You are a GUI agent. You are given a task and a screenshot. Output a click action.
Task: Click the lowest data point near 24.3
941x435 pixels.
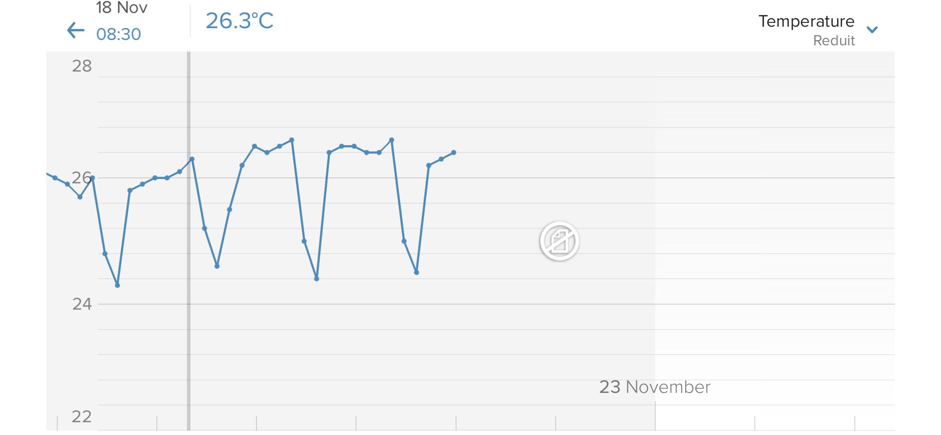(x=117, y=285)
